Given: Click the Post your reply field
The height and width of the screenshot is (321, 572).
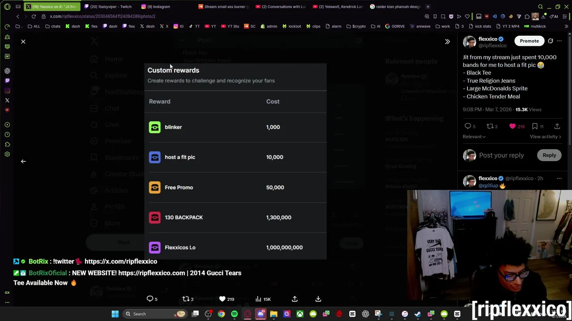Looking at the screenshot, I should [x=501, y=155].
